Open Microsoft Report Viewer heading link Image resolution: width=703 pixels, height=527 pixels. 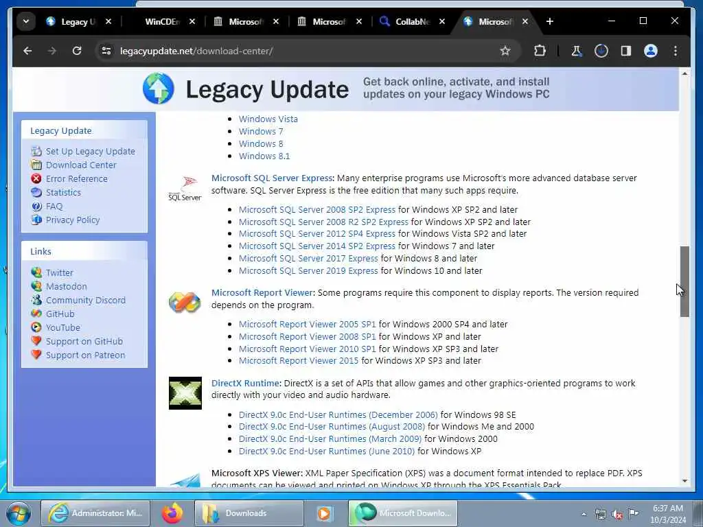[262, 292]
